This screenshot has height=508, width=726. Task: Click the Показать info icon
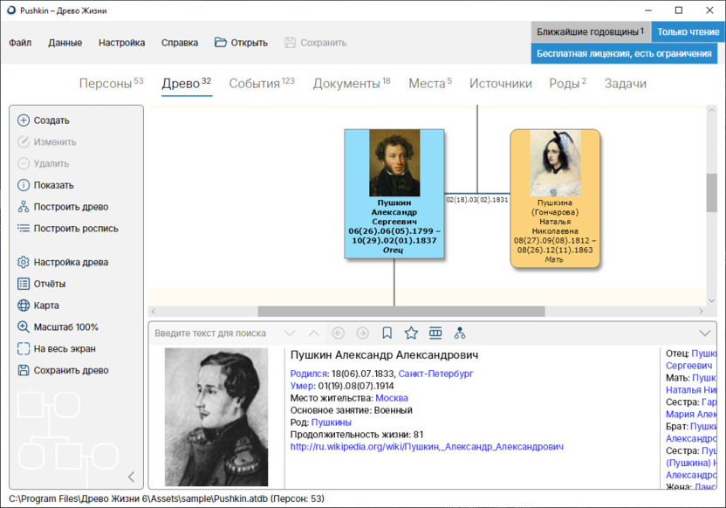click(x=24, y=185)
